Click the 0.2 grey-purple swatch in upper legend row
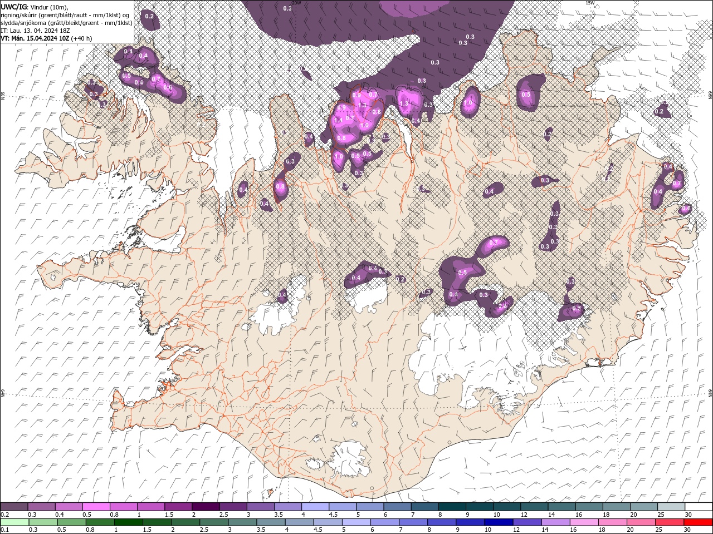Image resolution: width=713 pixels, height=534 pixels. [x=14, y=507]
